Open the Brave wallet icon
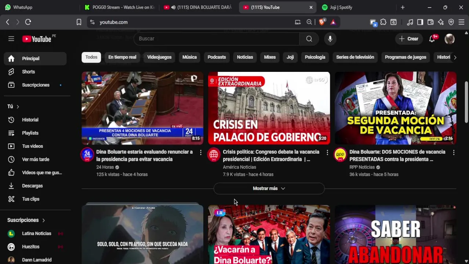The width and height of the screenshot is (469, 264). tap(430, 22)
